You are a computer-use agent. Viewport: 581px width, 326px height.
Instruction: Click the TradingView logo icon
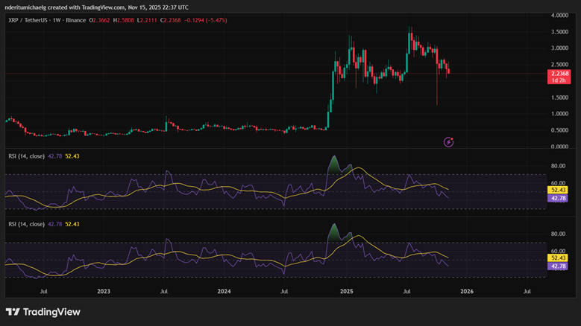pyautogui.click(x=13, y=312)
